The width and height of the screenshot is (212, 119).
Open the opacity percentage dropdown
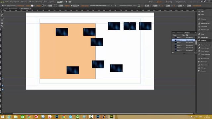tap(78, 6)
